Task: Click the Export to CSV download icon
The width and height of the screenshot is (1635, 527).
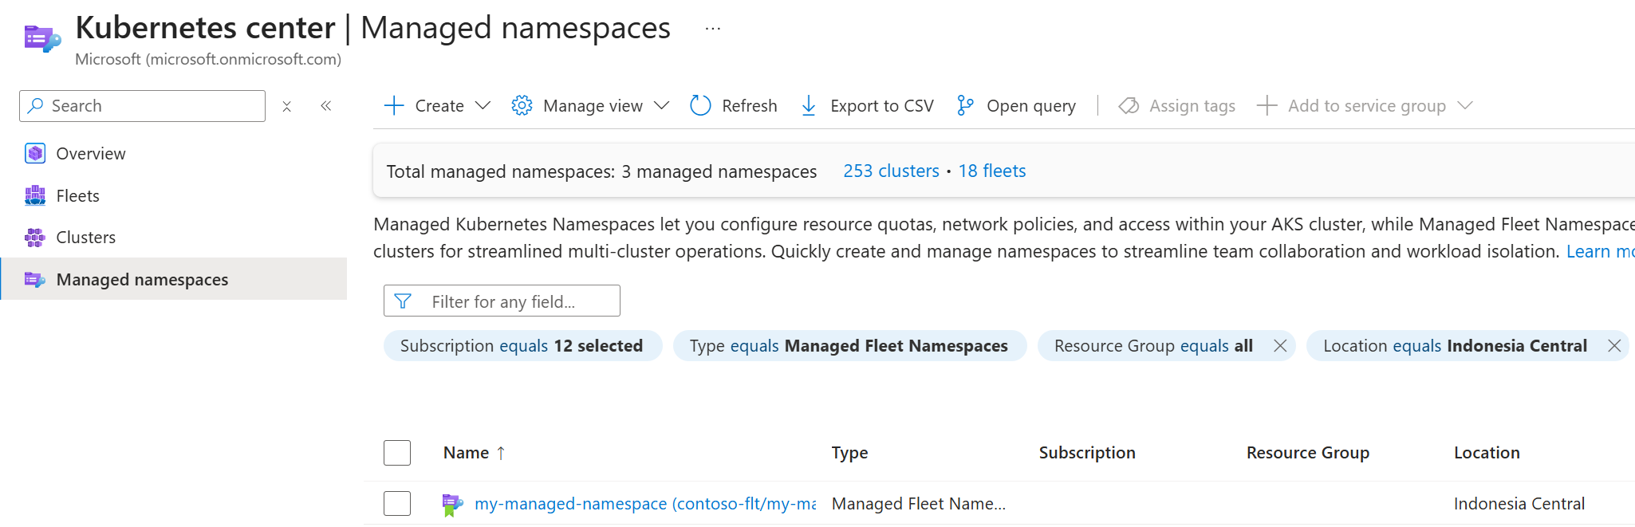Action: (808, 106)
